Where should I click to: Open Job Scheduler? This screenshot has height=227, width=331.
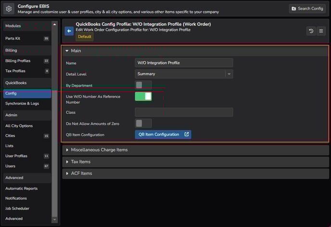point(27,208)
